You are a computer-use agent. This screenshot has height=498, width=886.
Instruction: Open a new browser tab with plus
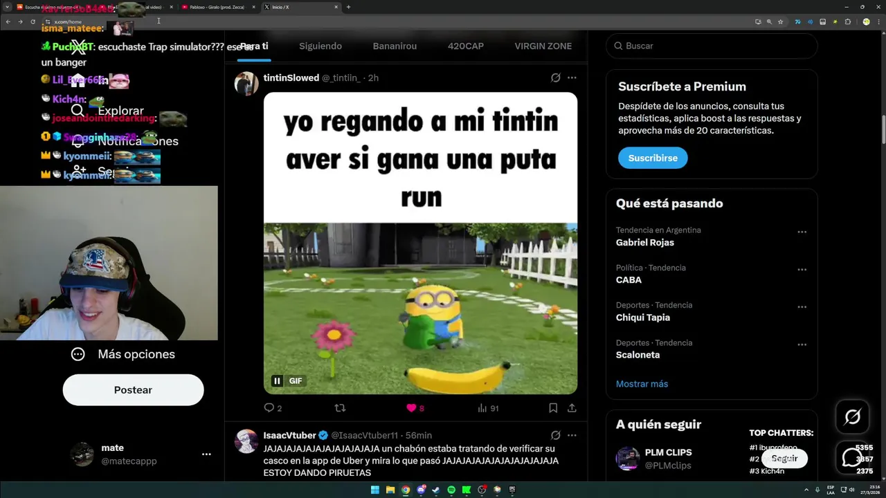point(348,7)
